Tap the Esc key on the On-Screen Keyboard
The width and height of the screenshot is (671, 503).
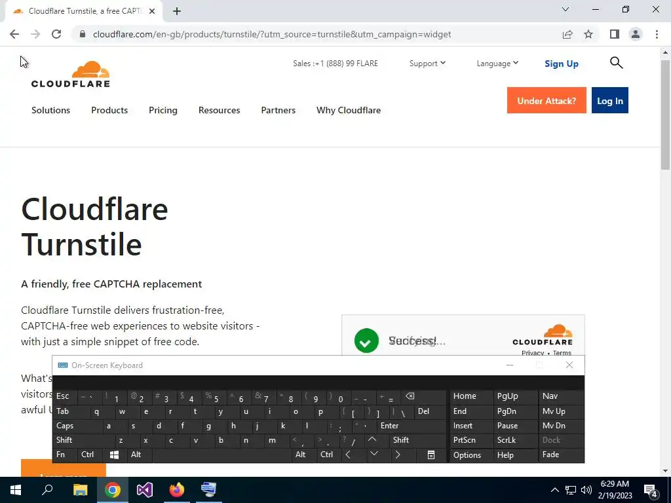[x=65, y=396]
